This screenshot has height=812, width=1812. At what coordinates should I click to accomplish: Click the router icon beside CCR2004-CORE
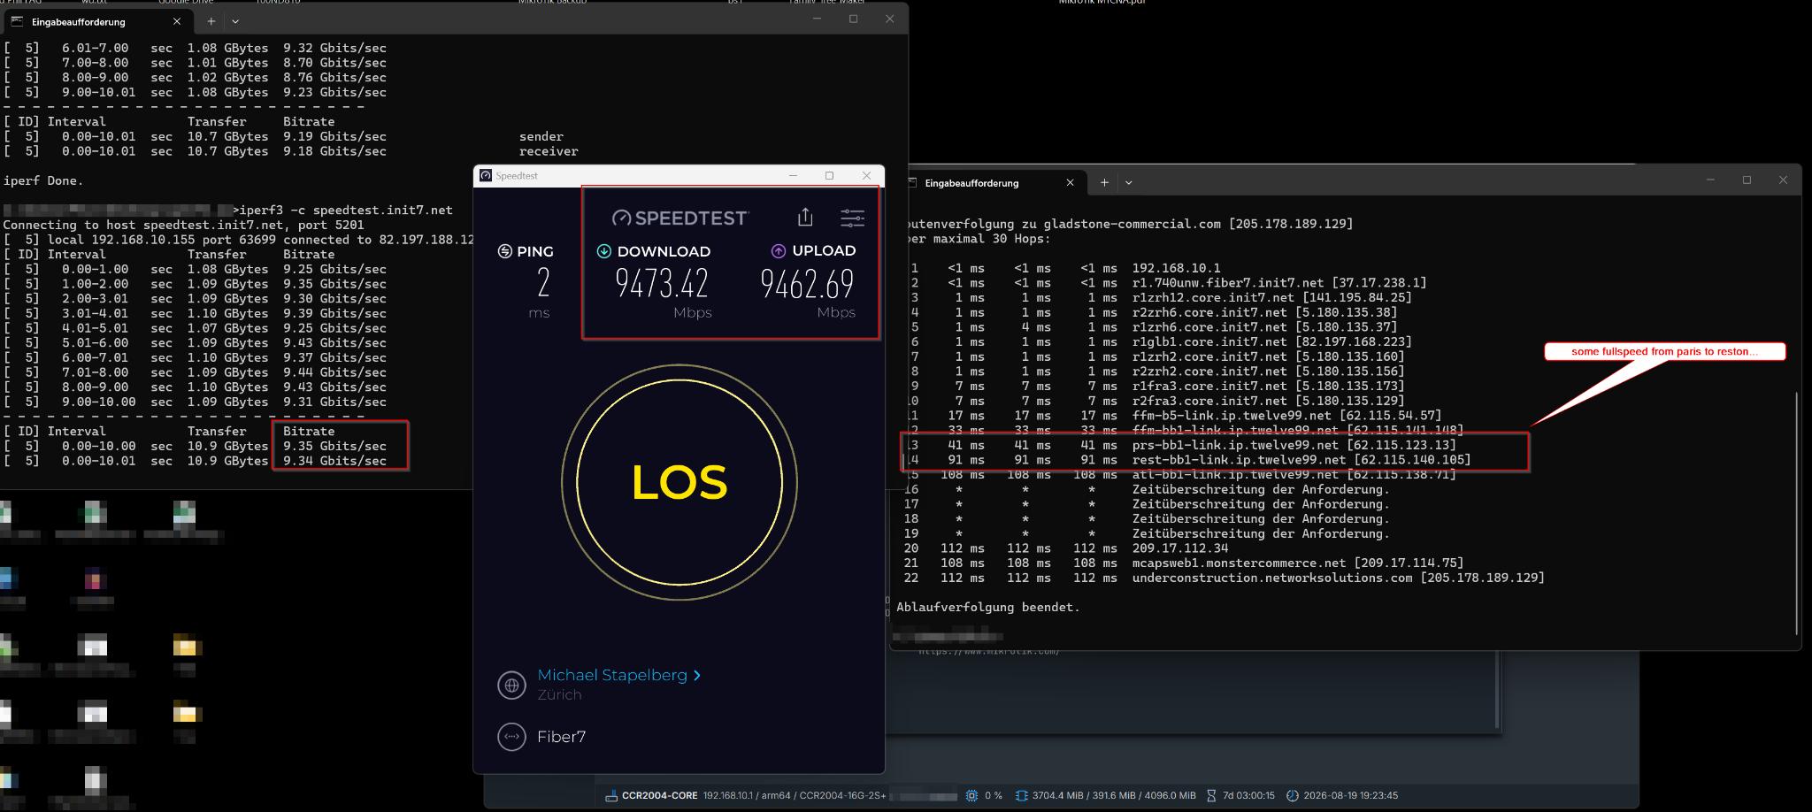click(610, 795)
